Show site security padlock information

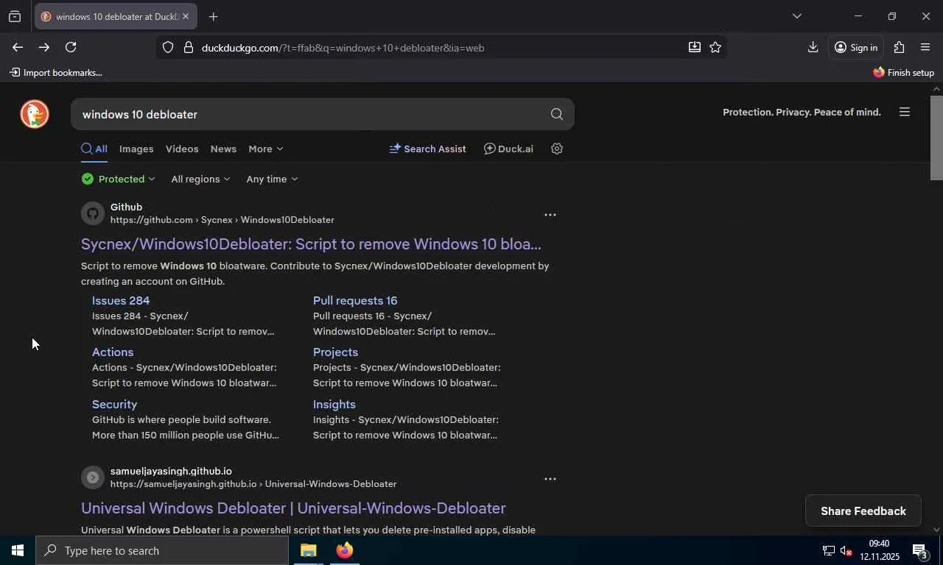click(188, 47)
